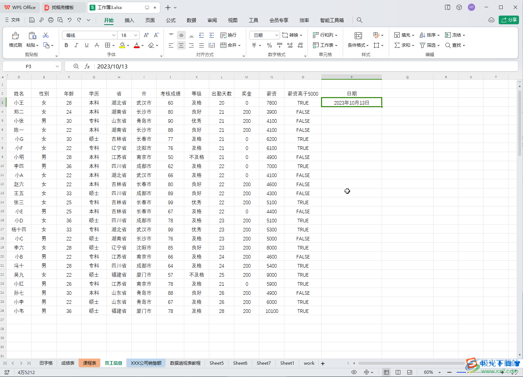Click the eye protection mode icon in status bar
This screenshot has width=523, height=377.
coord(354,372)
